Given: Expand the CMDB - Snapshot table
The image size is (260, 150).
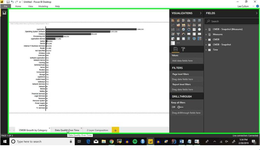Looking at the screenshot, I should [206, 45].
